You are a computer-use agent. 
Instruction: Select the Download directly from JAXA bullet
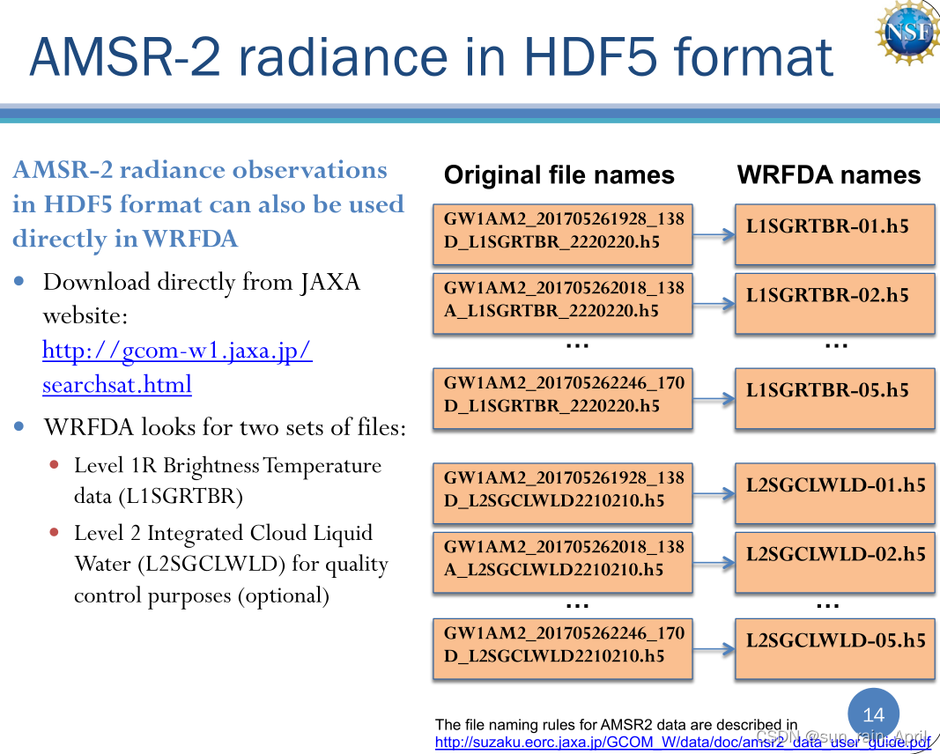[x=202, y=298]
